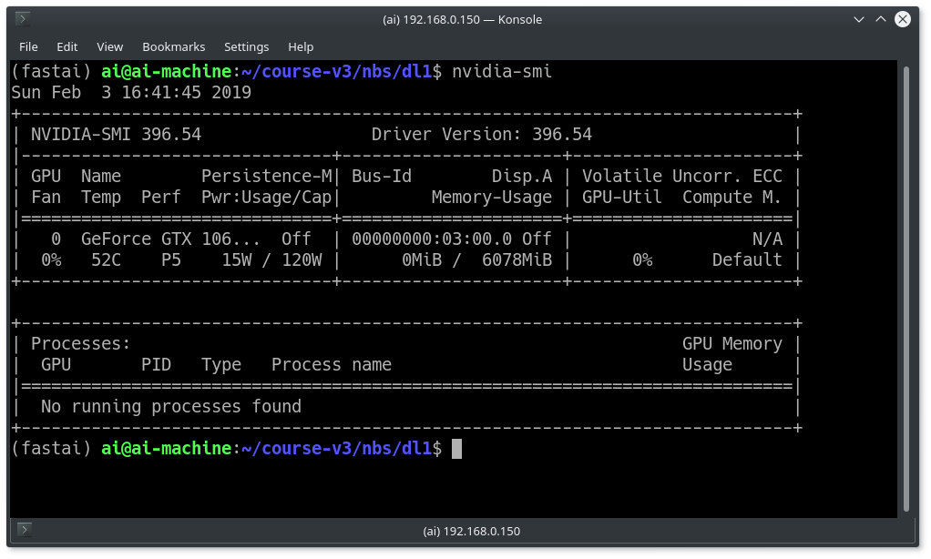Click the Volatile Uncorr. ECC header
Image resolution: width=931 pixels, height=559 pixels.
pyautogui.click(x=681, y=177)
